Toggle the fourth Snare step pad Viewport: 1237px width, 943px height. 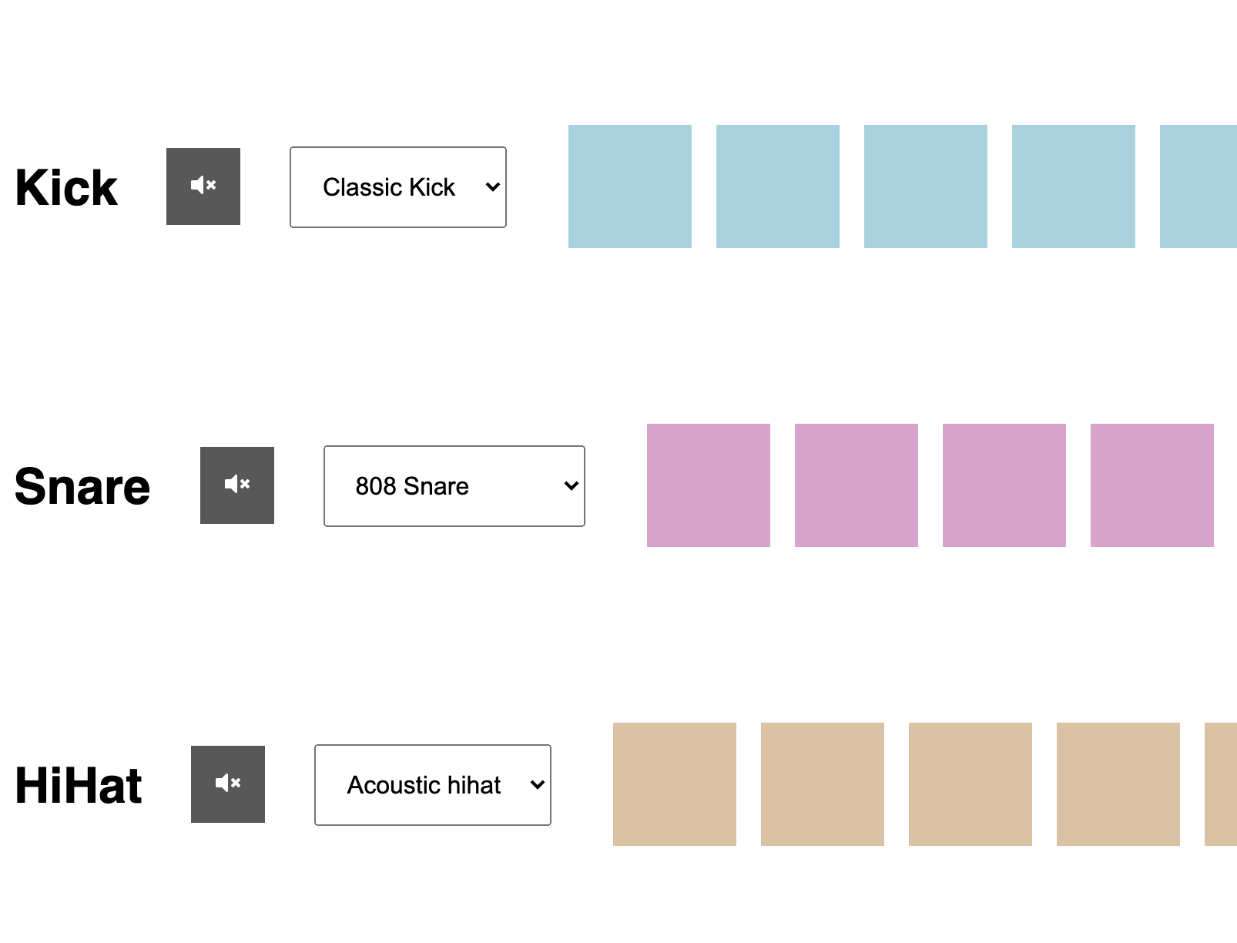1152,485
